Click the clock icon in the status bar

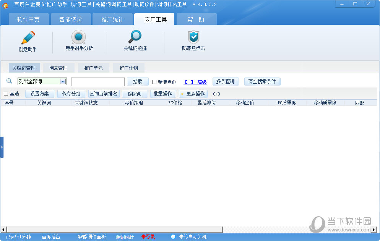tap(173, 237)
